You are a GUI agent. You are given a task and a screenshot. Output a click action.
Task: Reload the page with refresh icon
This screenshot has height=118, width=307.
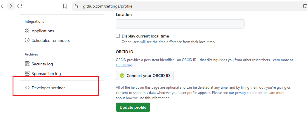[x=20, y=6]
